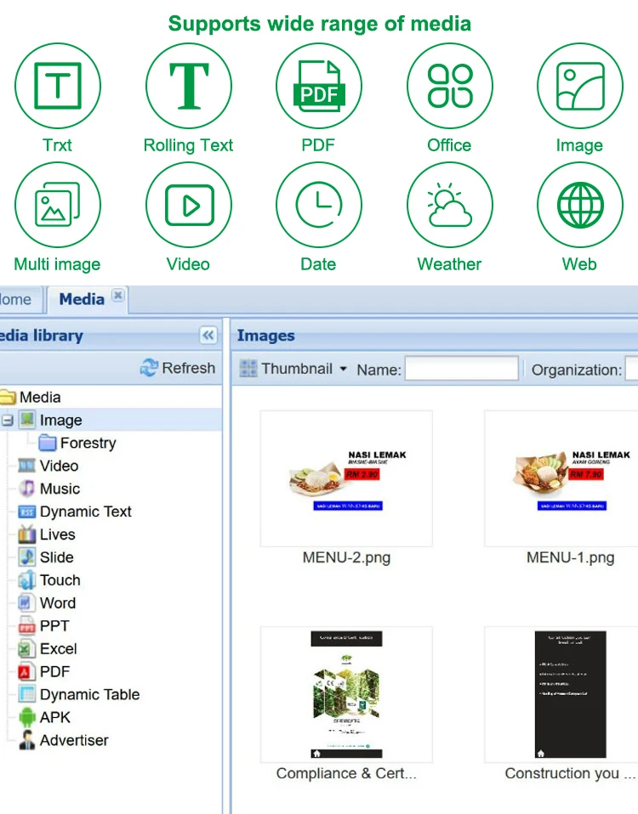The image size is (638, 814).
Task: Click the Slide tree icon
Action: tap(26, 557)
